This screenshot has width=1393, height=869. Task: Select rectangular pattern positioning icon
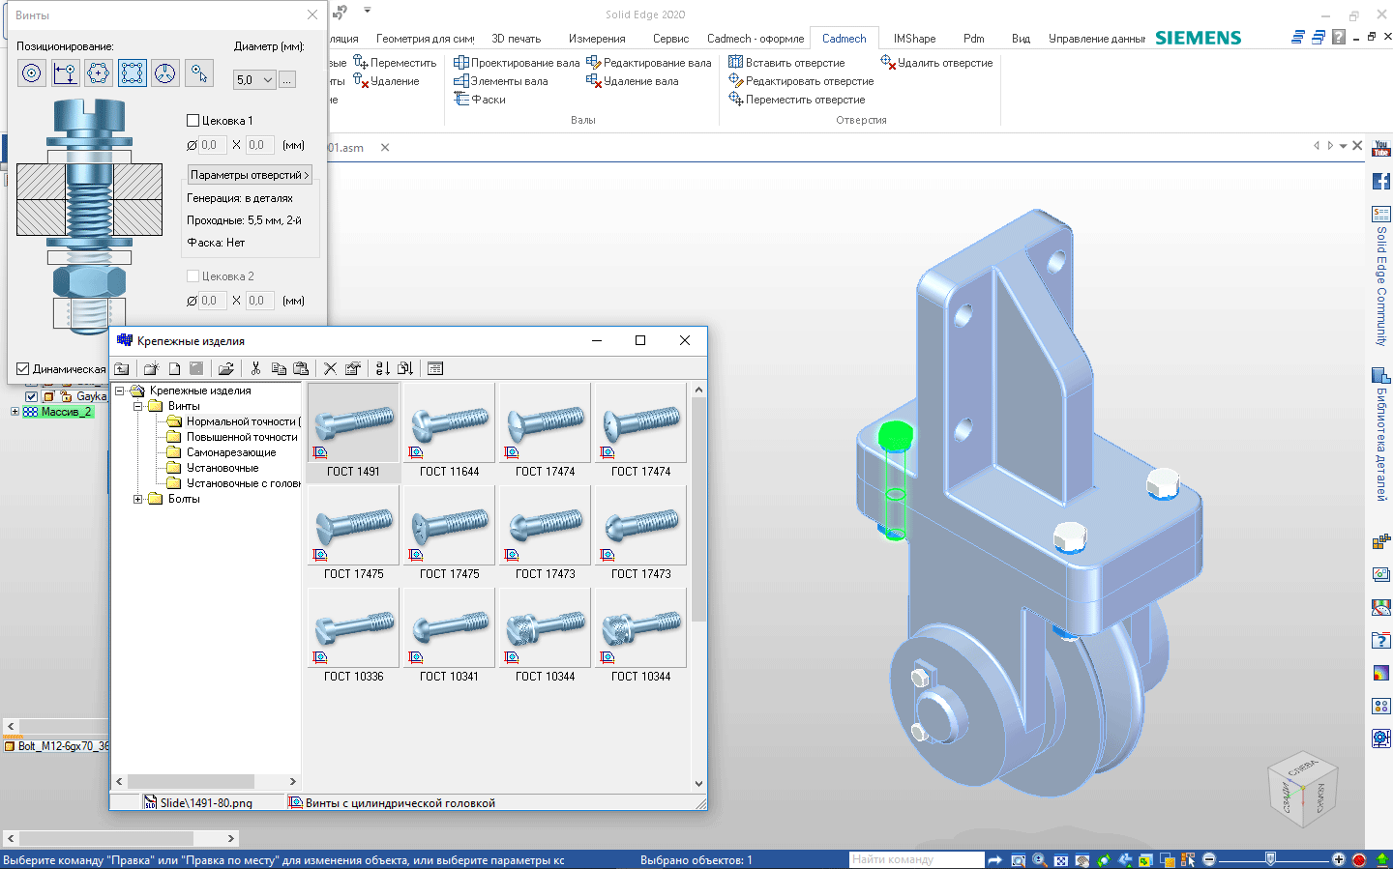click(x=133, y=73)
